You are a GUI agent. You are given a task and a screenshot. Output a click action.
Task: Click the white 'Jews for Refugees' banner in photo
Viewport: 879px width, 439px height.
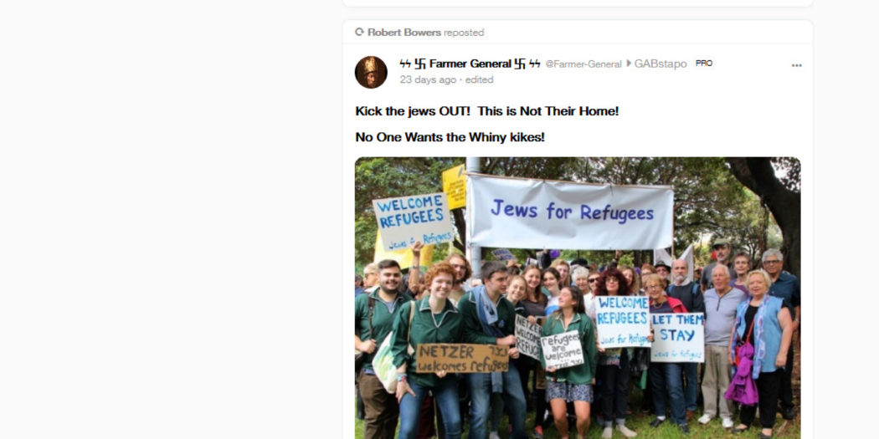(x=570, y=212)
